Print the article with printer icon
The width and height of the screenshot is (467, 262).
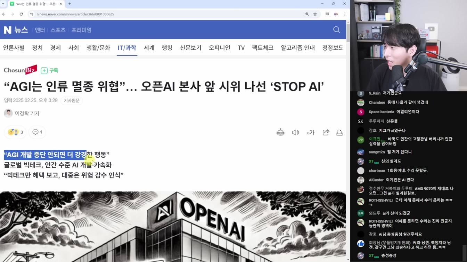tap(339, 132)
